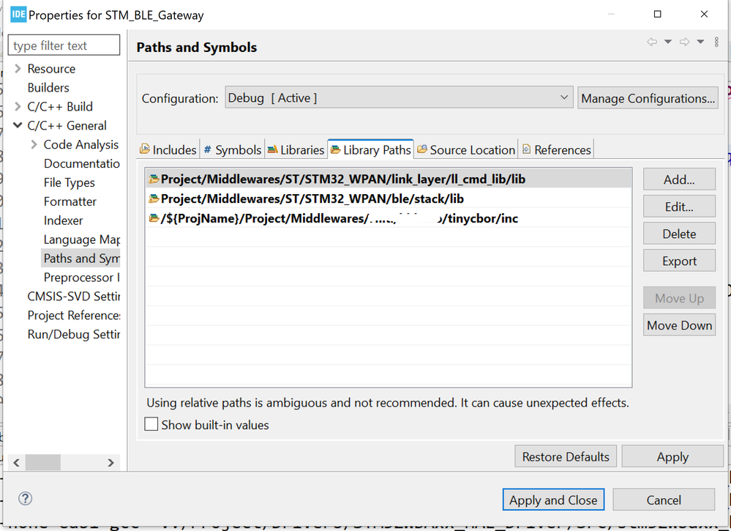Enable Show built-in values checkbox
This screenshot has width=731, height=531.
(x=151, y=425)
